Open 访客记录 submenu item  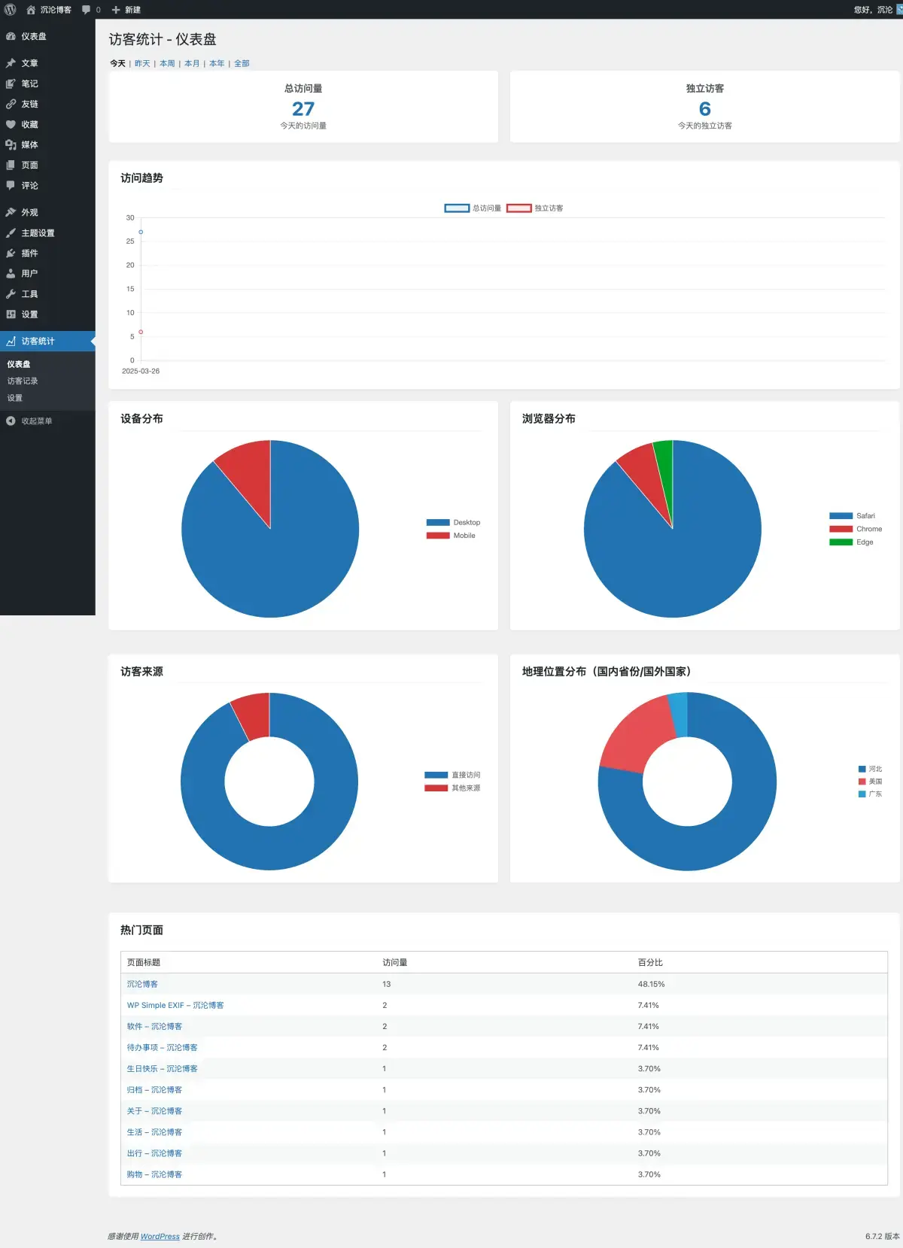pos(23,381)
